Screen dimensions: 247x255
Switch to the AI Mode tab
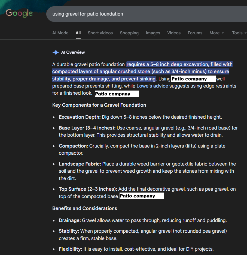pos(60,33)
